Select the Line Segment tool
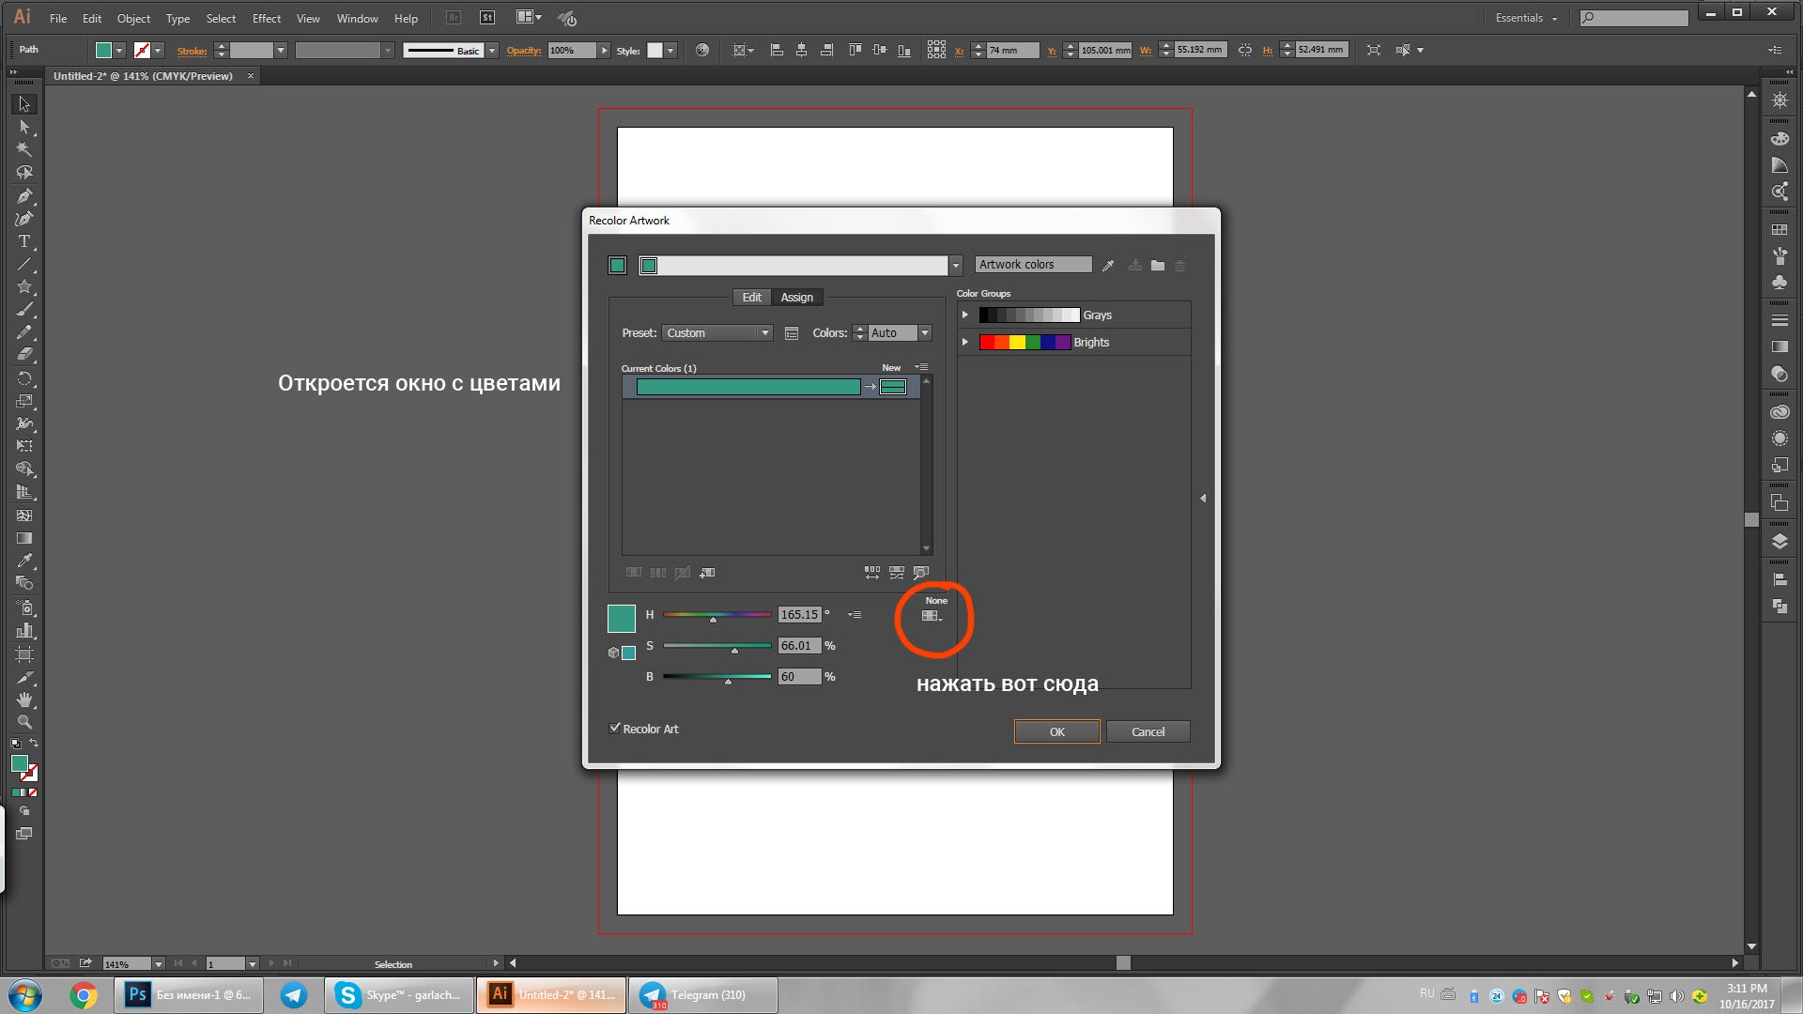This screenshot has height=1014, width=1803. (x=24, y=264)
